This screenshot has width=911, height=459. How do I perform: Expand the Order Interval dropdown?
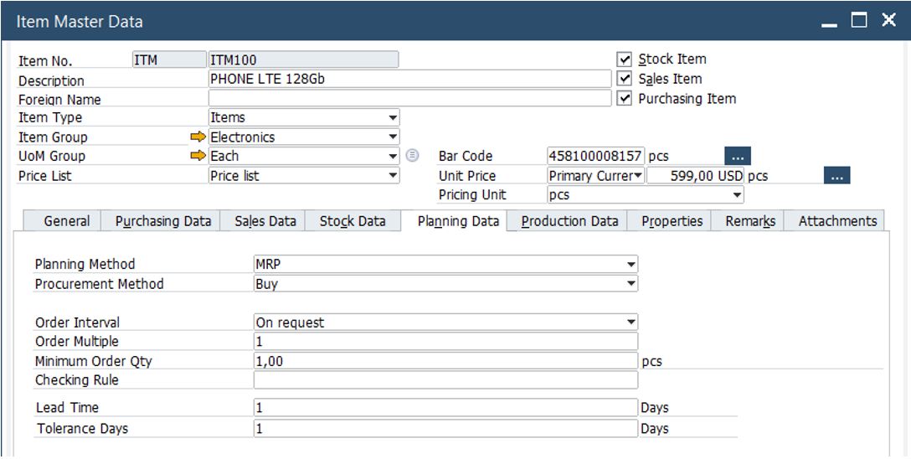(x=630, y=322)
